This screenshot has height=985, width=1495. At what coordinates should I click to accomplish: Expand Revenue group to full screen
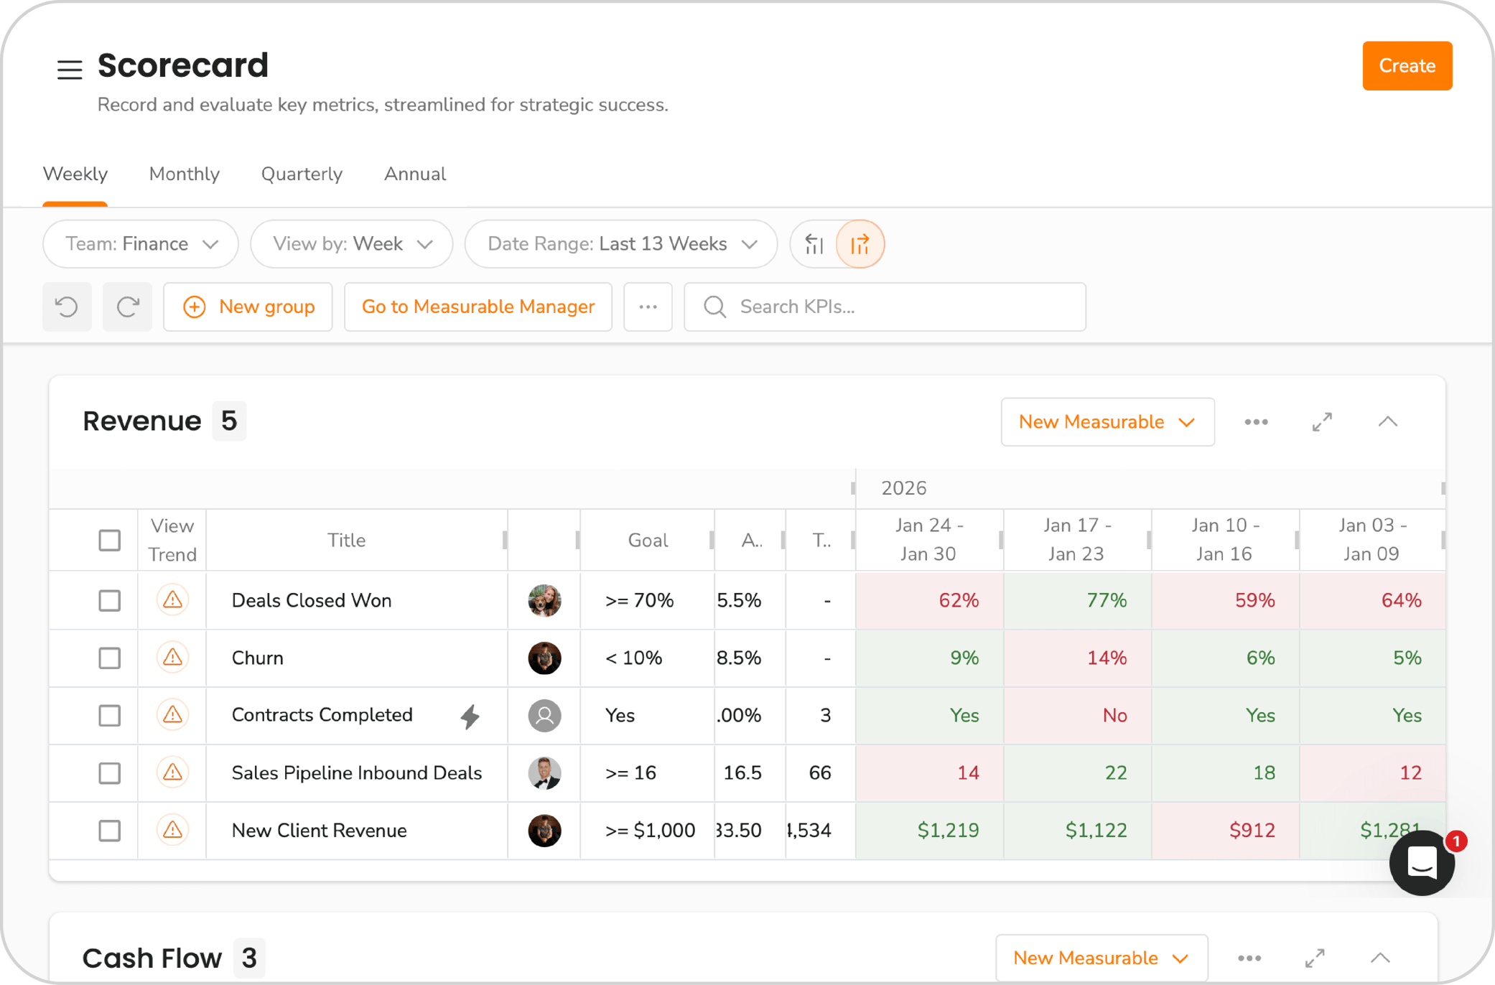point(1322,422)
